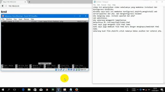The width and height of the screenshot is (165, 92).
Task: Click nano 'Cur Pos' shortcut label
Action: tap(79, 66)
